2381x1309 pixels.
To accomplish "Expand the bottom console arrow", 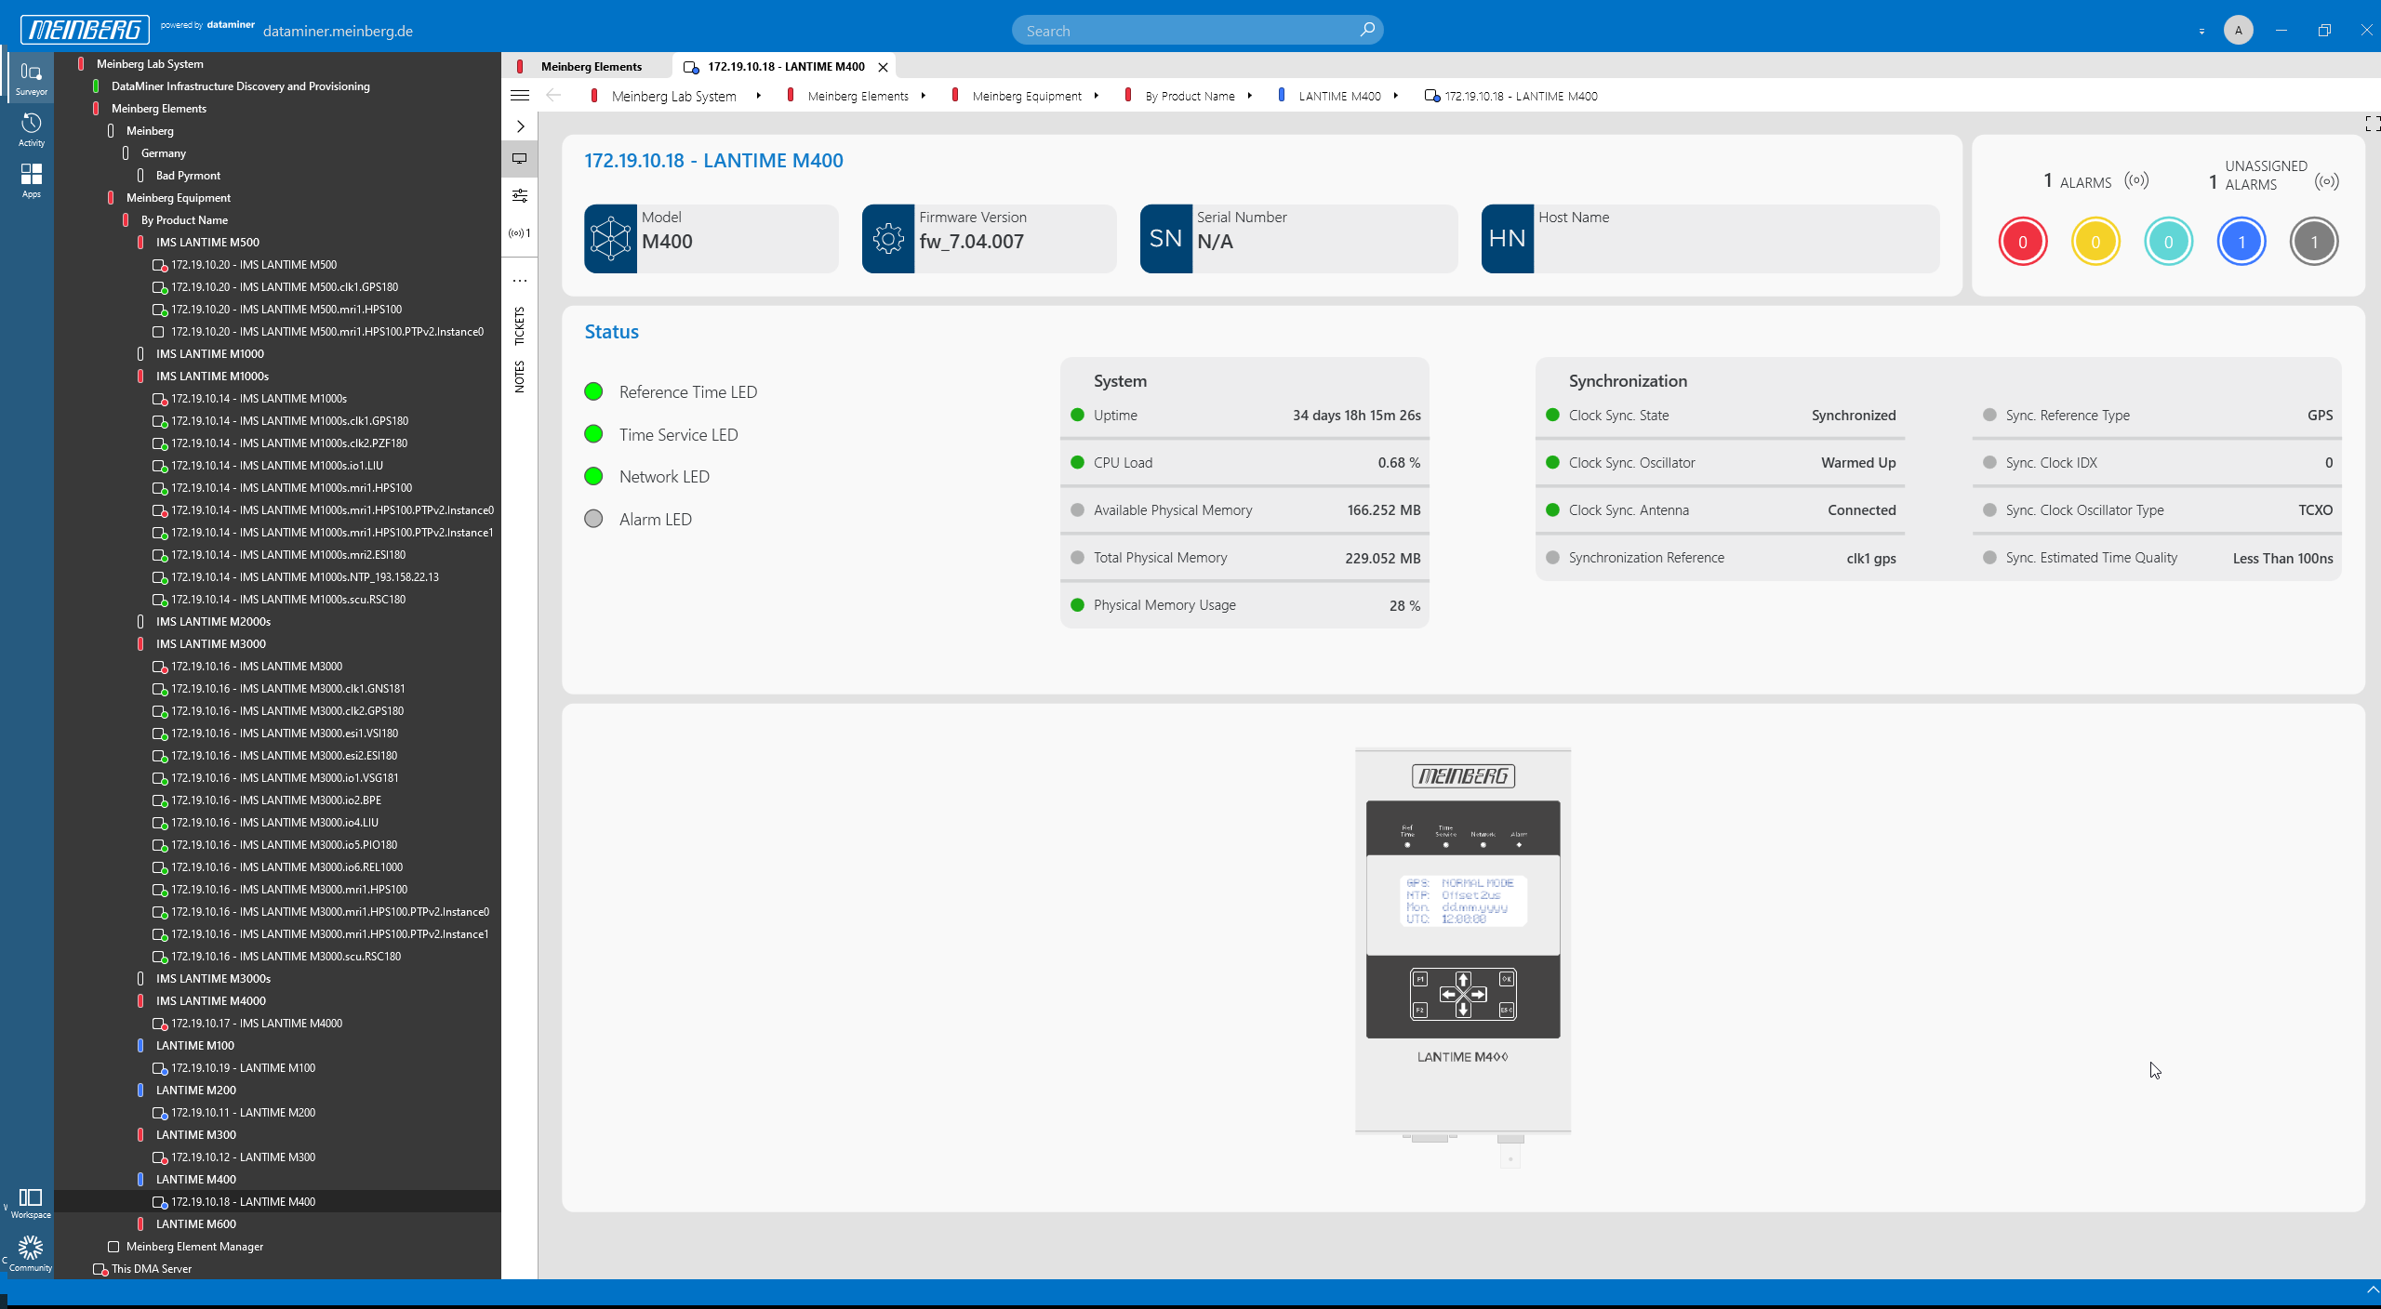I will [x=2372, y=1289].
